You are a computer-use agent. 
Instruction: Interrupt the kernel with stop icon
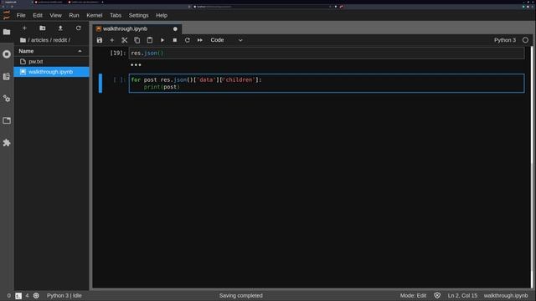click(x=175, y=40)
